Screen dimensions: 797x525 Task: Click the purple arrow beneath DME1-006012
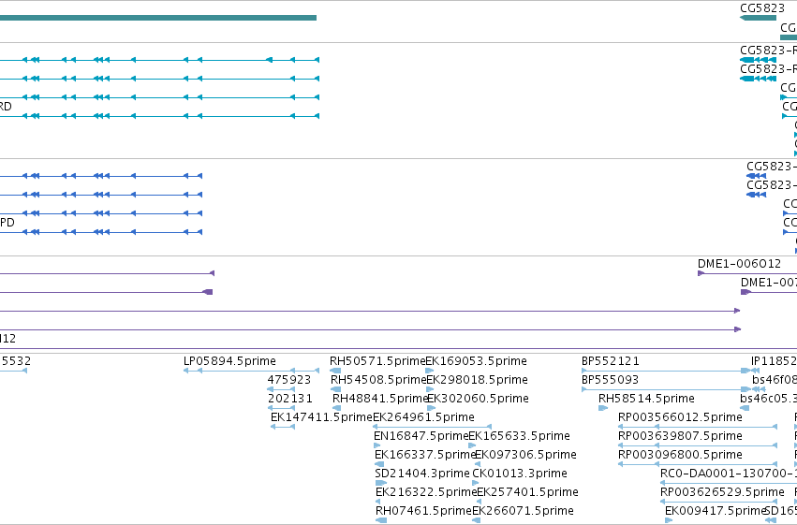coord(747,273)
